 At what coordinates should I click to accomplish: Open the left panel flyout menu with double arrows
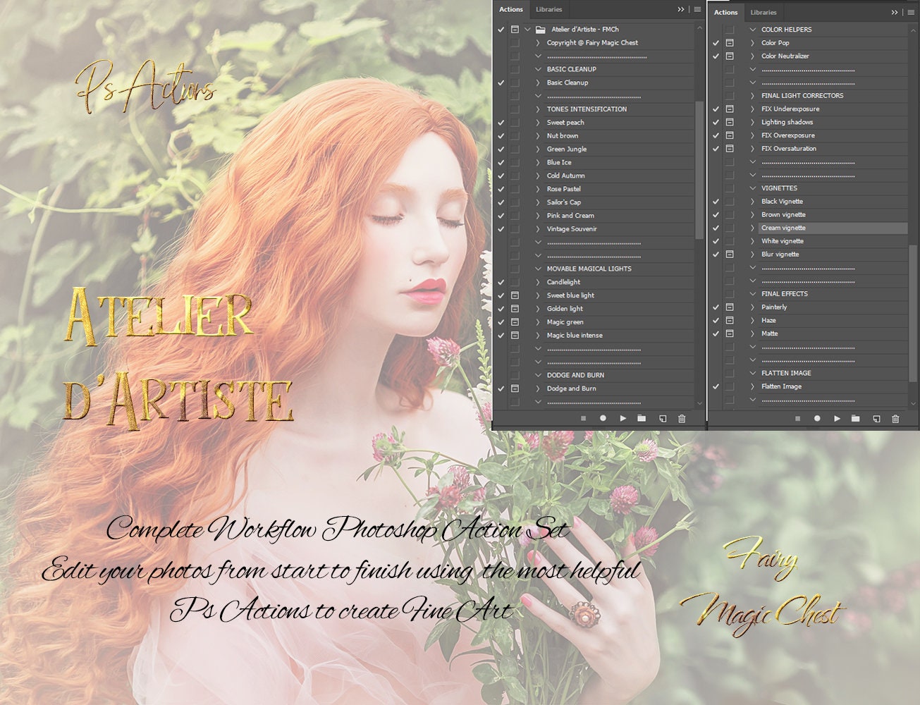(680, 9)
